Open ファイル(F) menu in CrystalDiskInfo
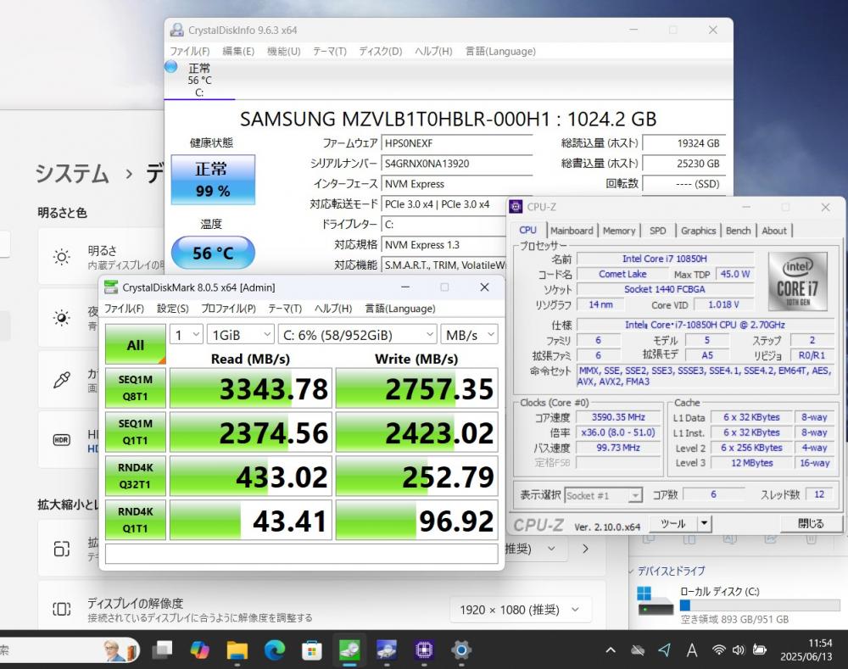The height and width of the screenshot is (669, 848). tap(190, 51)
